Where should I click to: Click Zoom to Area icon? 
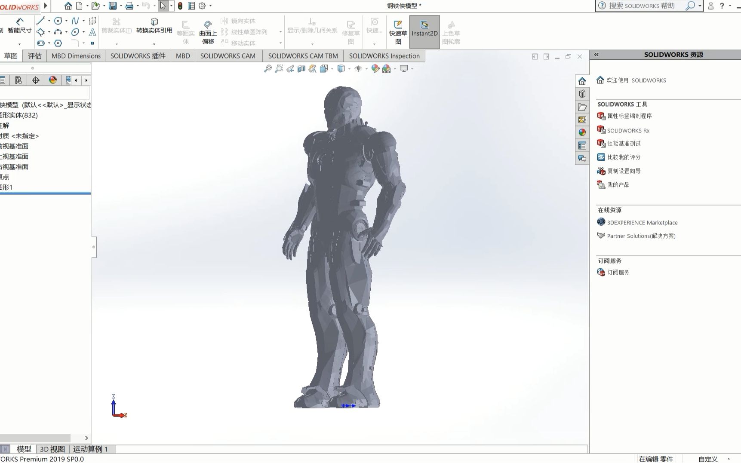279,68
